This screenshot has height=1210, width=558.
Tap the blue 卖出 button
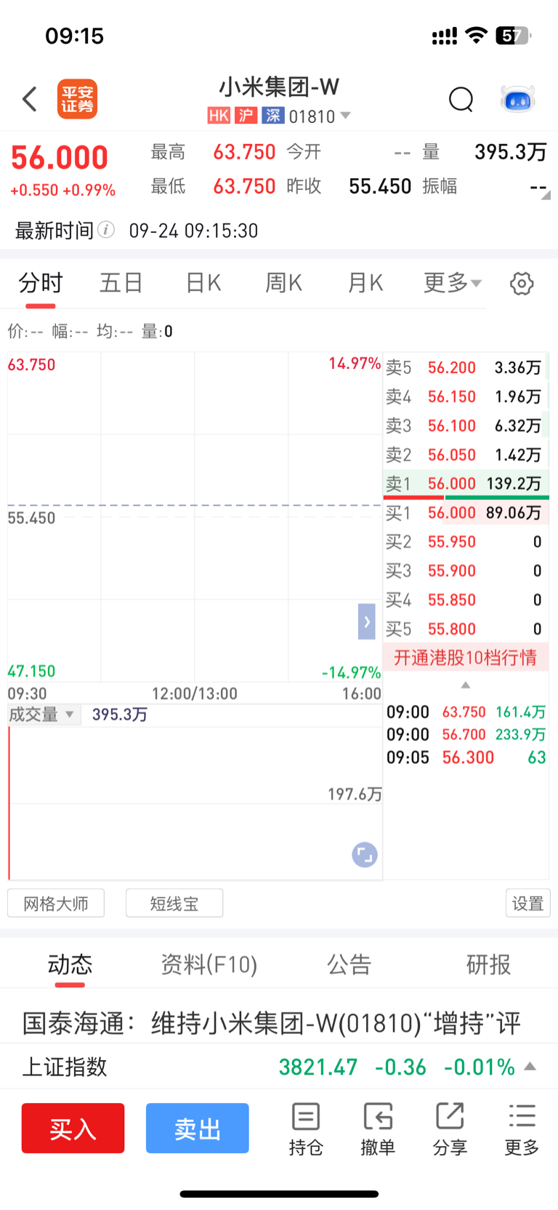tap(198, 1129)
